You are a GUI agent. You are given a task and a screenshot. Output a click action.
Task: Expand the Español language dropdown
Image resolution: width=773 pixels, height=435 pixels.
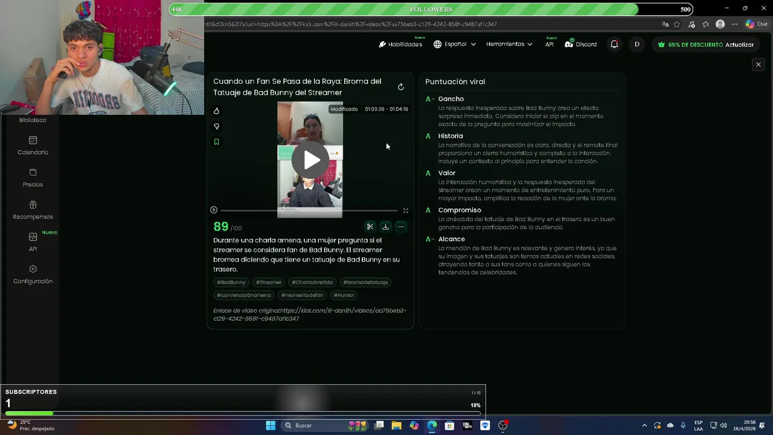[x=455, y=44]
